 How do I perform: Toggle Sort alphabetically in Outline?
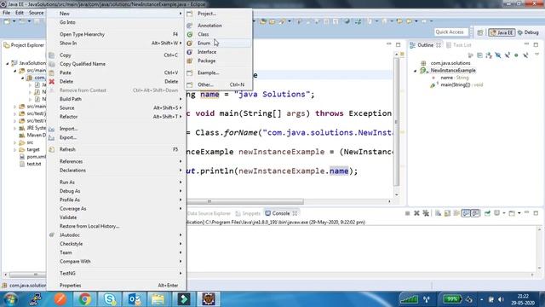pos(489,55)
